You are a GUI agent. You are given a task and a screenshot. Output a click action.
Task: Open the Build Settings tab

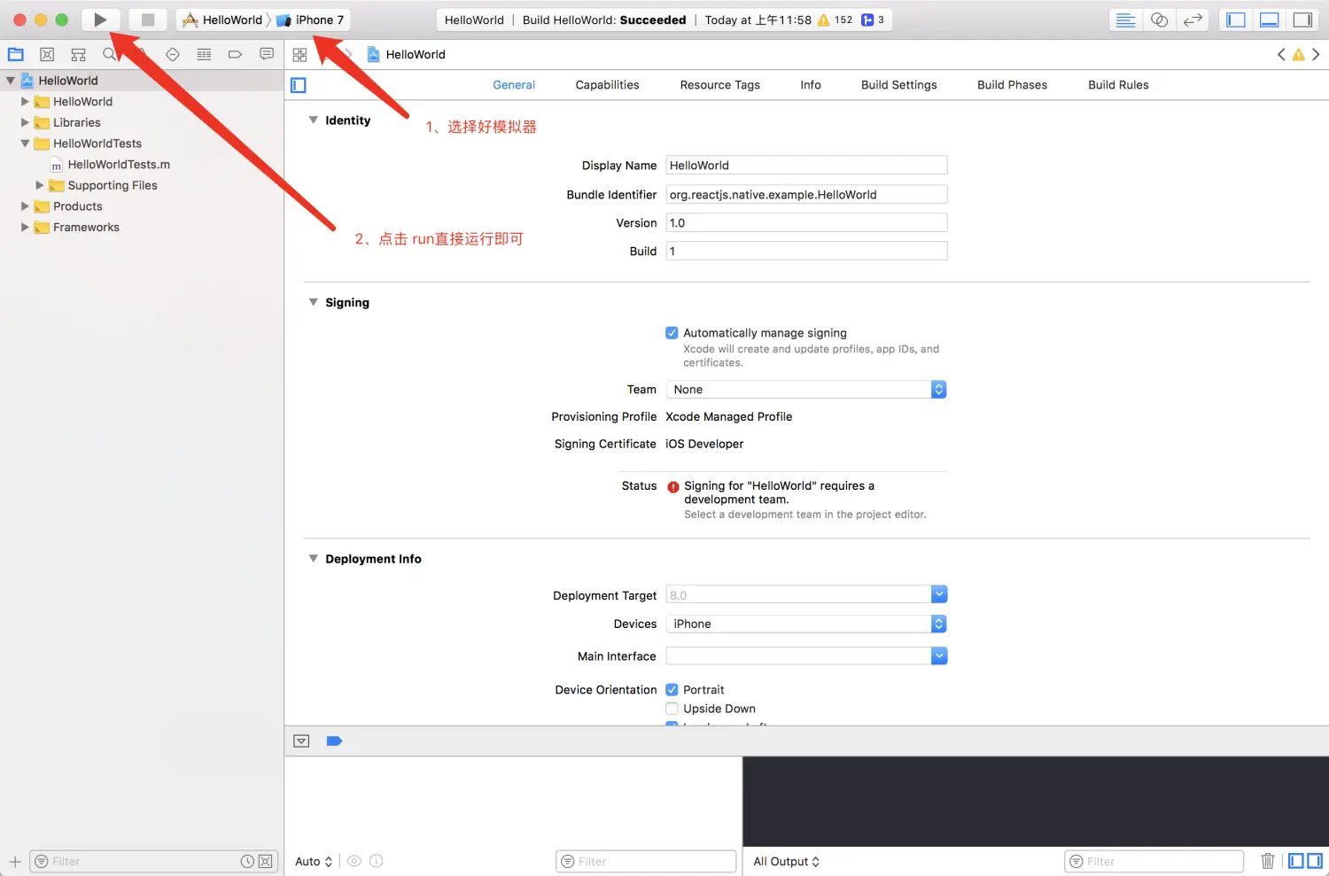coord(898,85)
